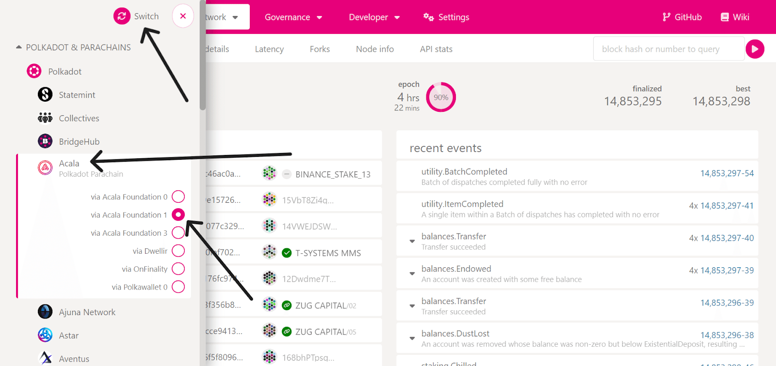The width and height of the screenshot is (776, 366).
Task: Choose the Statemint chain icon
Action: coord(45,94)
